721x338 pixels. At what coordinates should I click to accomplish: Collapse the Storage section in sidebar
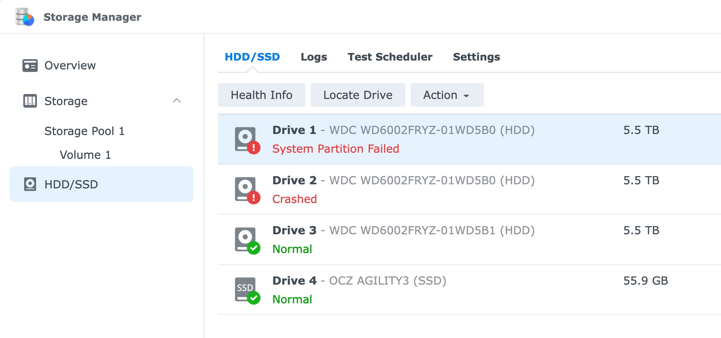click(177, 101)
